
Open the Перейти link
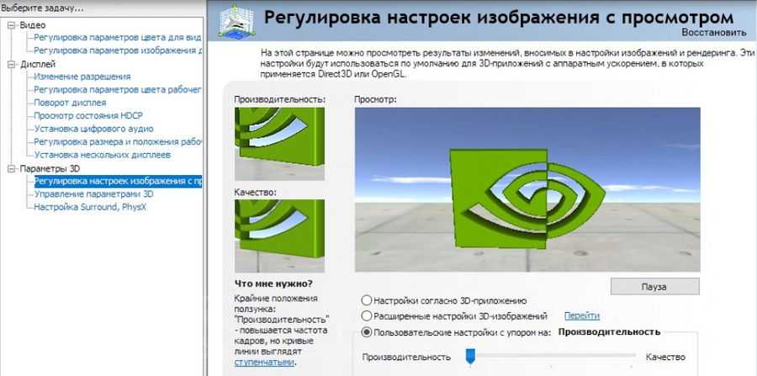(x=582, y=316)
